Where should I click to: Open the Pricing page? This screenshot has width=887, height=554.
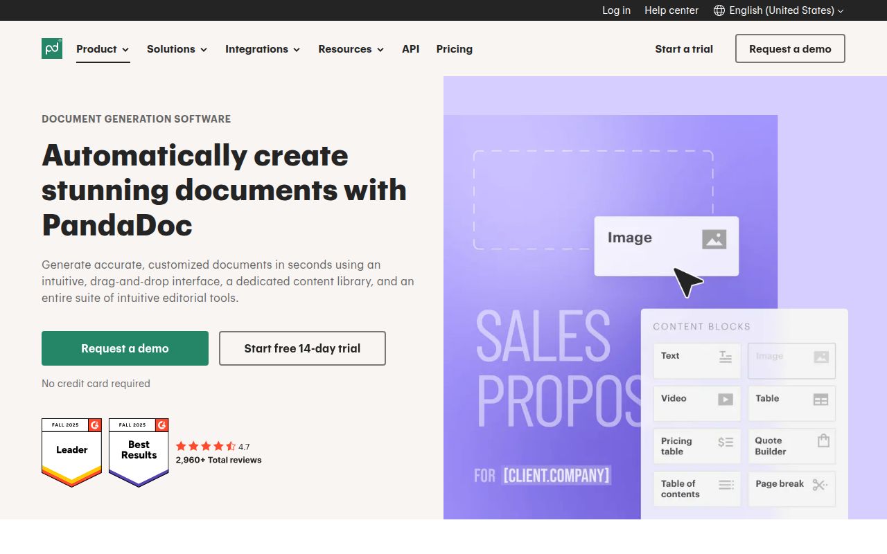tap(455, 49)
